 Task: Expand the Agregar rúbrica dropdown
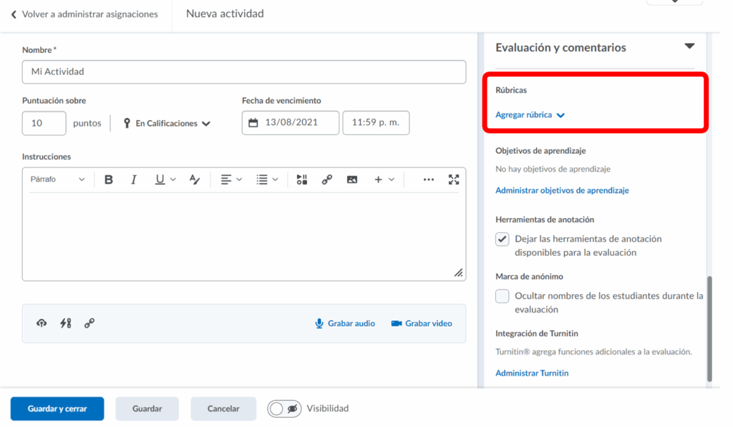tap(530, 114)
